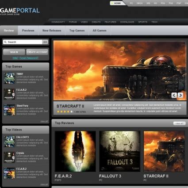Click the SIGN IN button

[x=14, y=52]
